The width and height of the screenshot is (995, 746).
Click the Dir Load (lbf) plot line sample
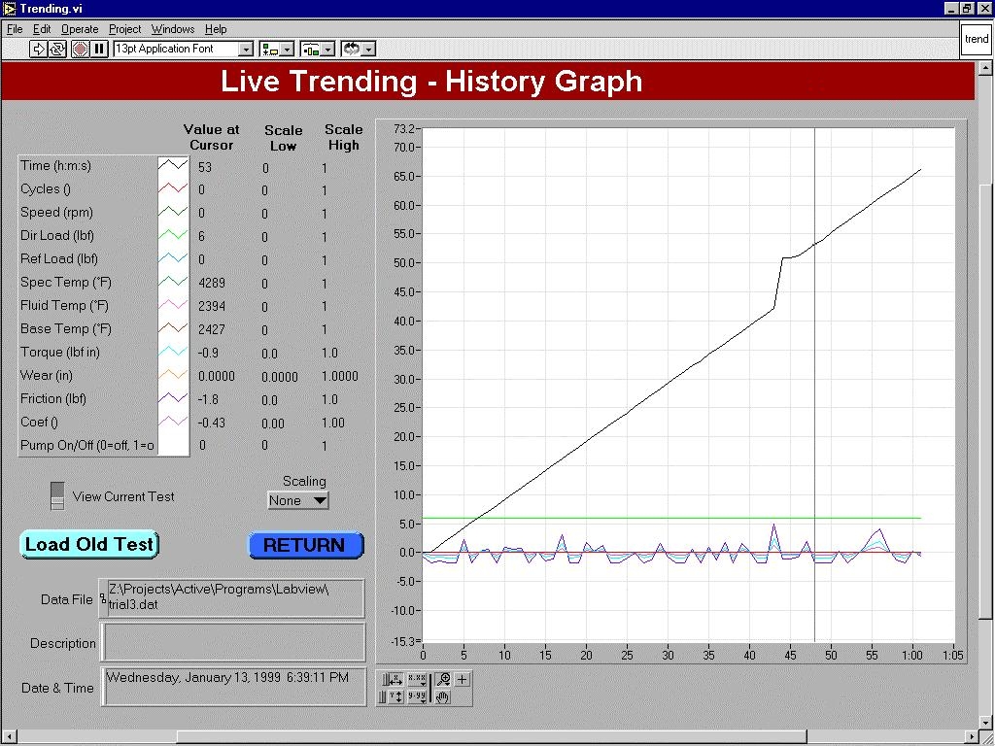tap(173, 235)
